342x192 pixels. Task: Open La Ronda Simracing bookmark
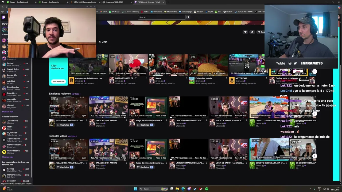click(x=130, y=12)
